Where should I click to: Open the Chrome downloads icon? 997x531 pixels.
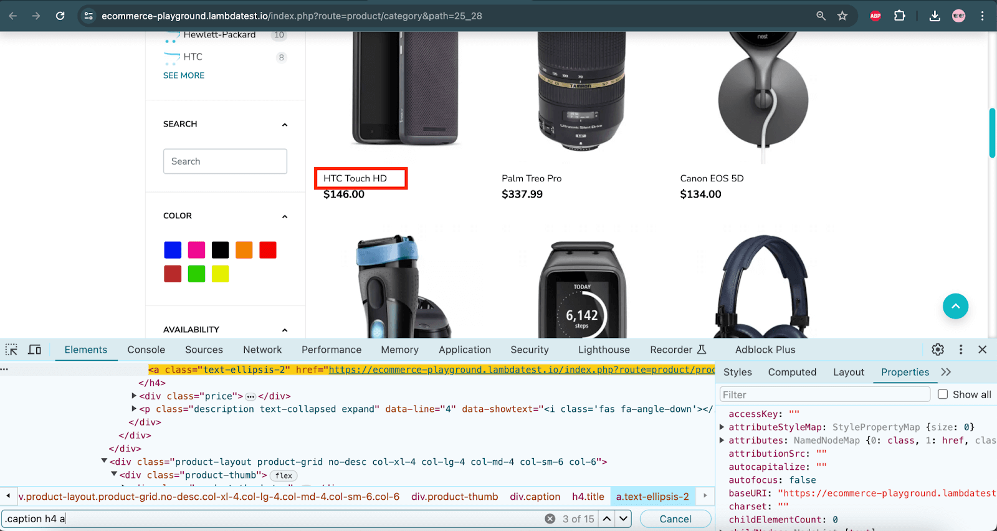(x=935, y=16)
